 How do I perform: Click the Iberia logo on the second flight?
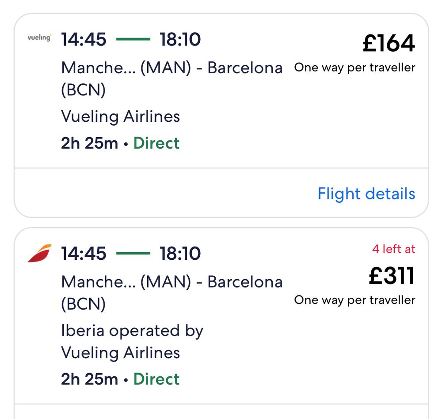coord(40,253)
